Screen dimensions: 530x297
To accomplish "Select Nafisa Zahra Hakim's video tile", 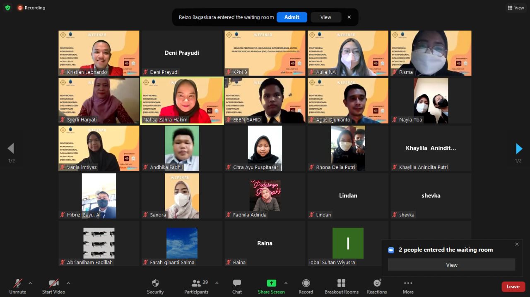I will click(x=182, y=100).
